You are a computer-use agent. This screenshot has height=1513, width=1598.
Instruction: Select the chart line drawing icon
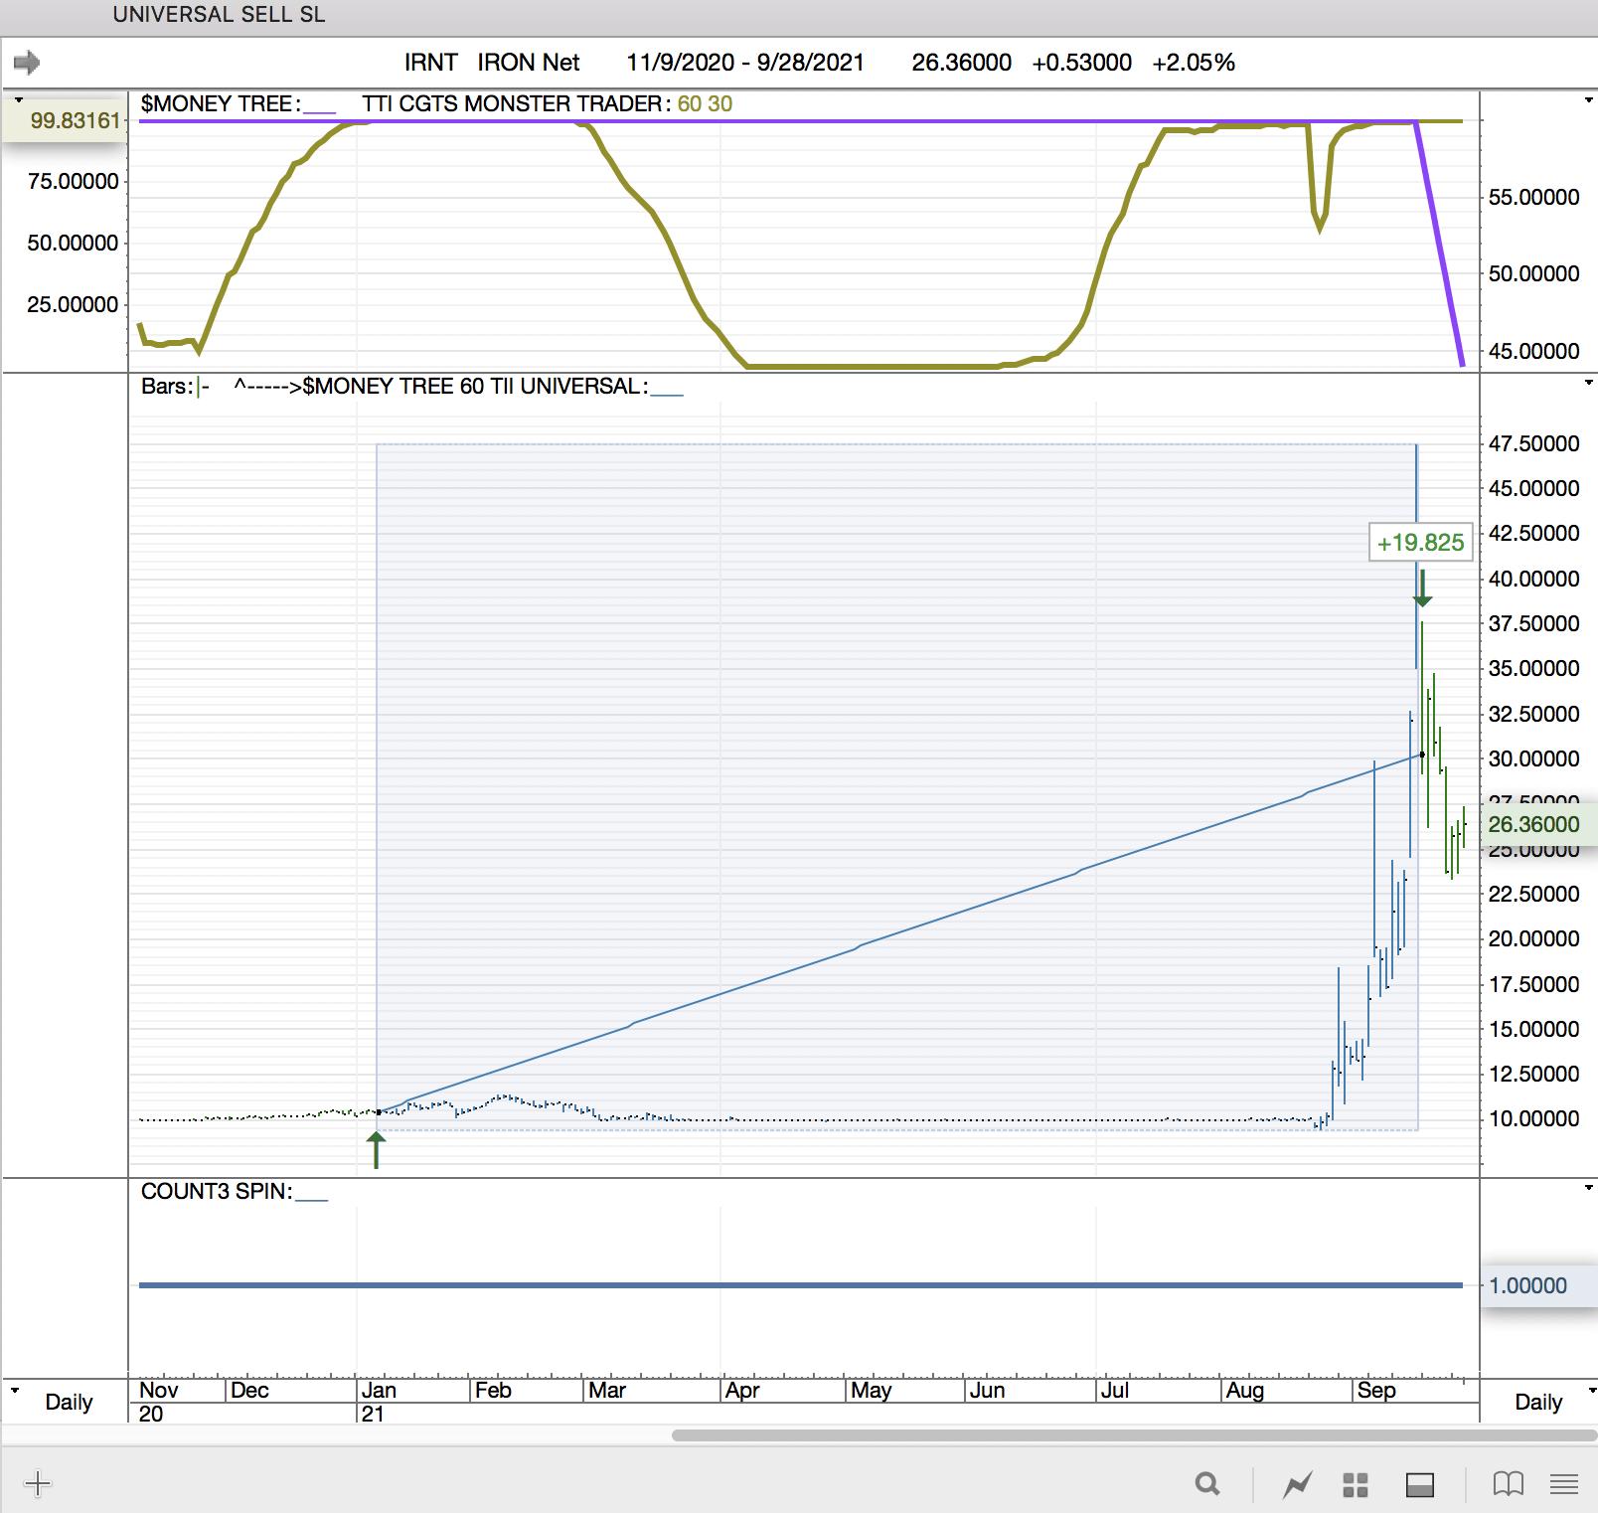[x=1297, y=1485]
